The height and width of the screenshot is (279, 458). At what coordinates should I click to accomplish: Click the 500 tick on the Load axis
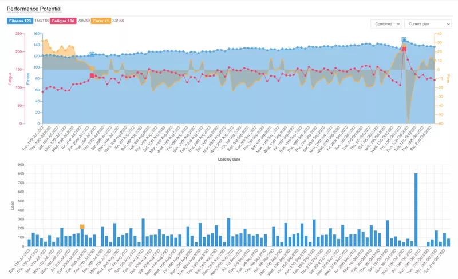click(x=21, y=201)
